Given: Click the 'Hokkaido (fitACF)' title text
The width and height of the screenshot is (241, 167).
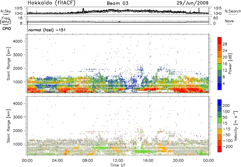Looking at the screenshot, I should 52,3.
